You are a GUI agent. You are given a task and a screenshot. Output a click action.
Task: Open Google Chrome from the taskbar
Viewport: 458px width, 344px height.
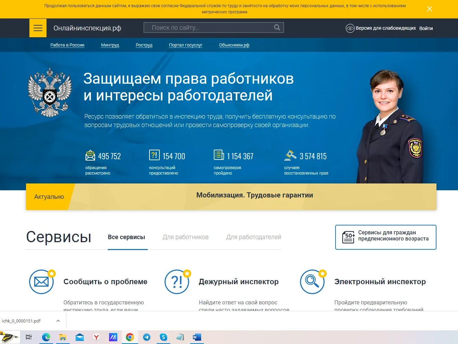(130, 337)
